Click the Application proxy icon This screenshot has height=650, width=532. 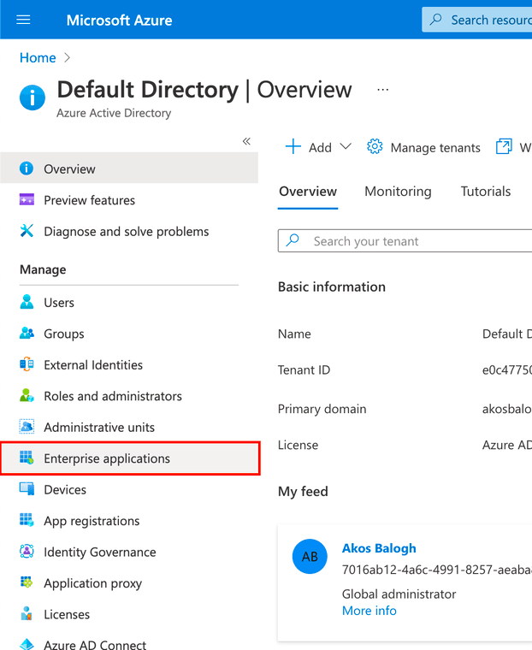27,582
